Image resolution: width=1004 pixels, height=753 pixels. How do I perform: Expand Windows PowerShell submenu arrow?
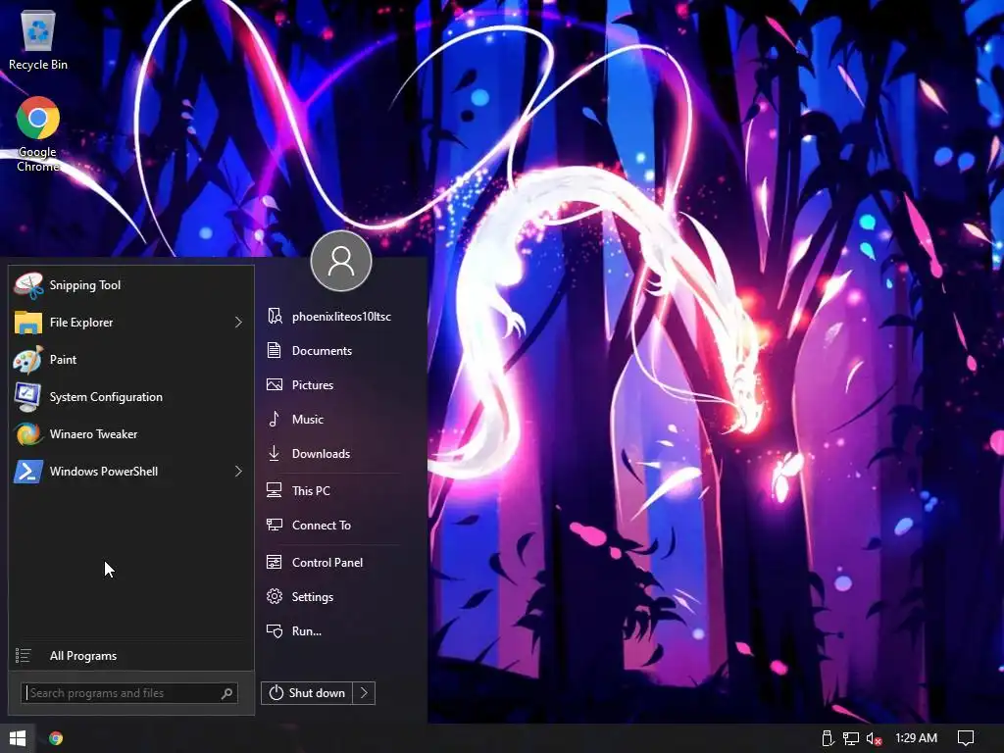tap(238, 472)
